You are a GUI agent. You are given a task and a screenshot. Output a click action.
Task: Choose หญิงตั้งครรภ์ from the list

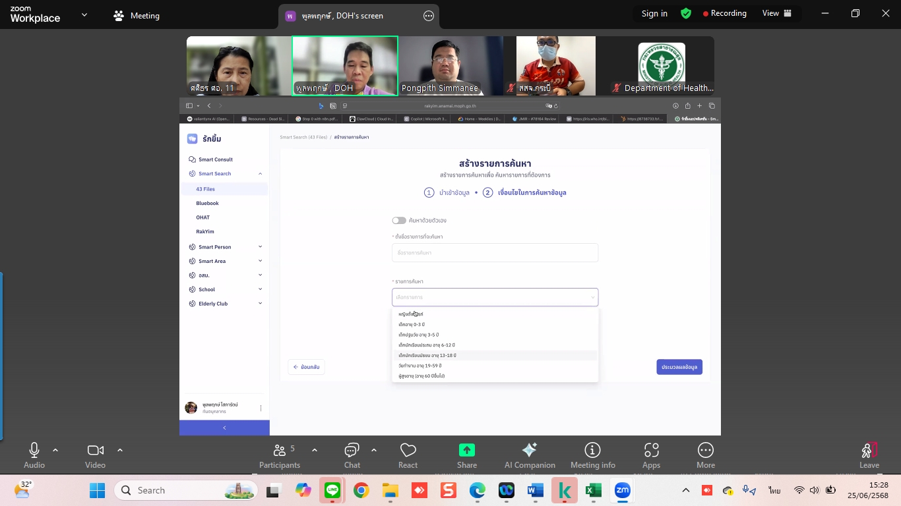coord(495,314)
